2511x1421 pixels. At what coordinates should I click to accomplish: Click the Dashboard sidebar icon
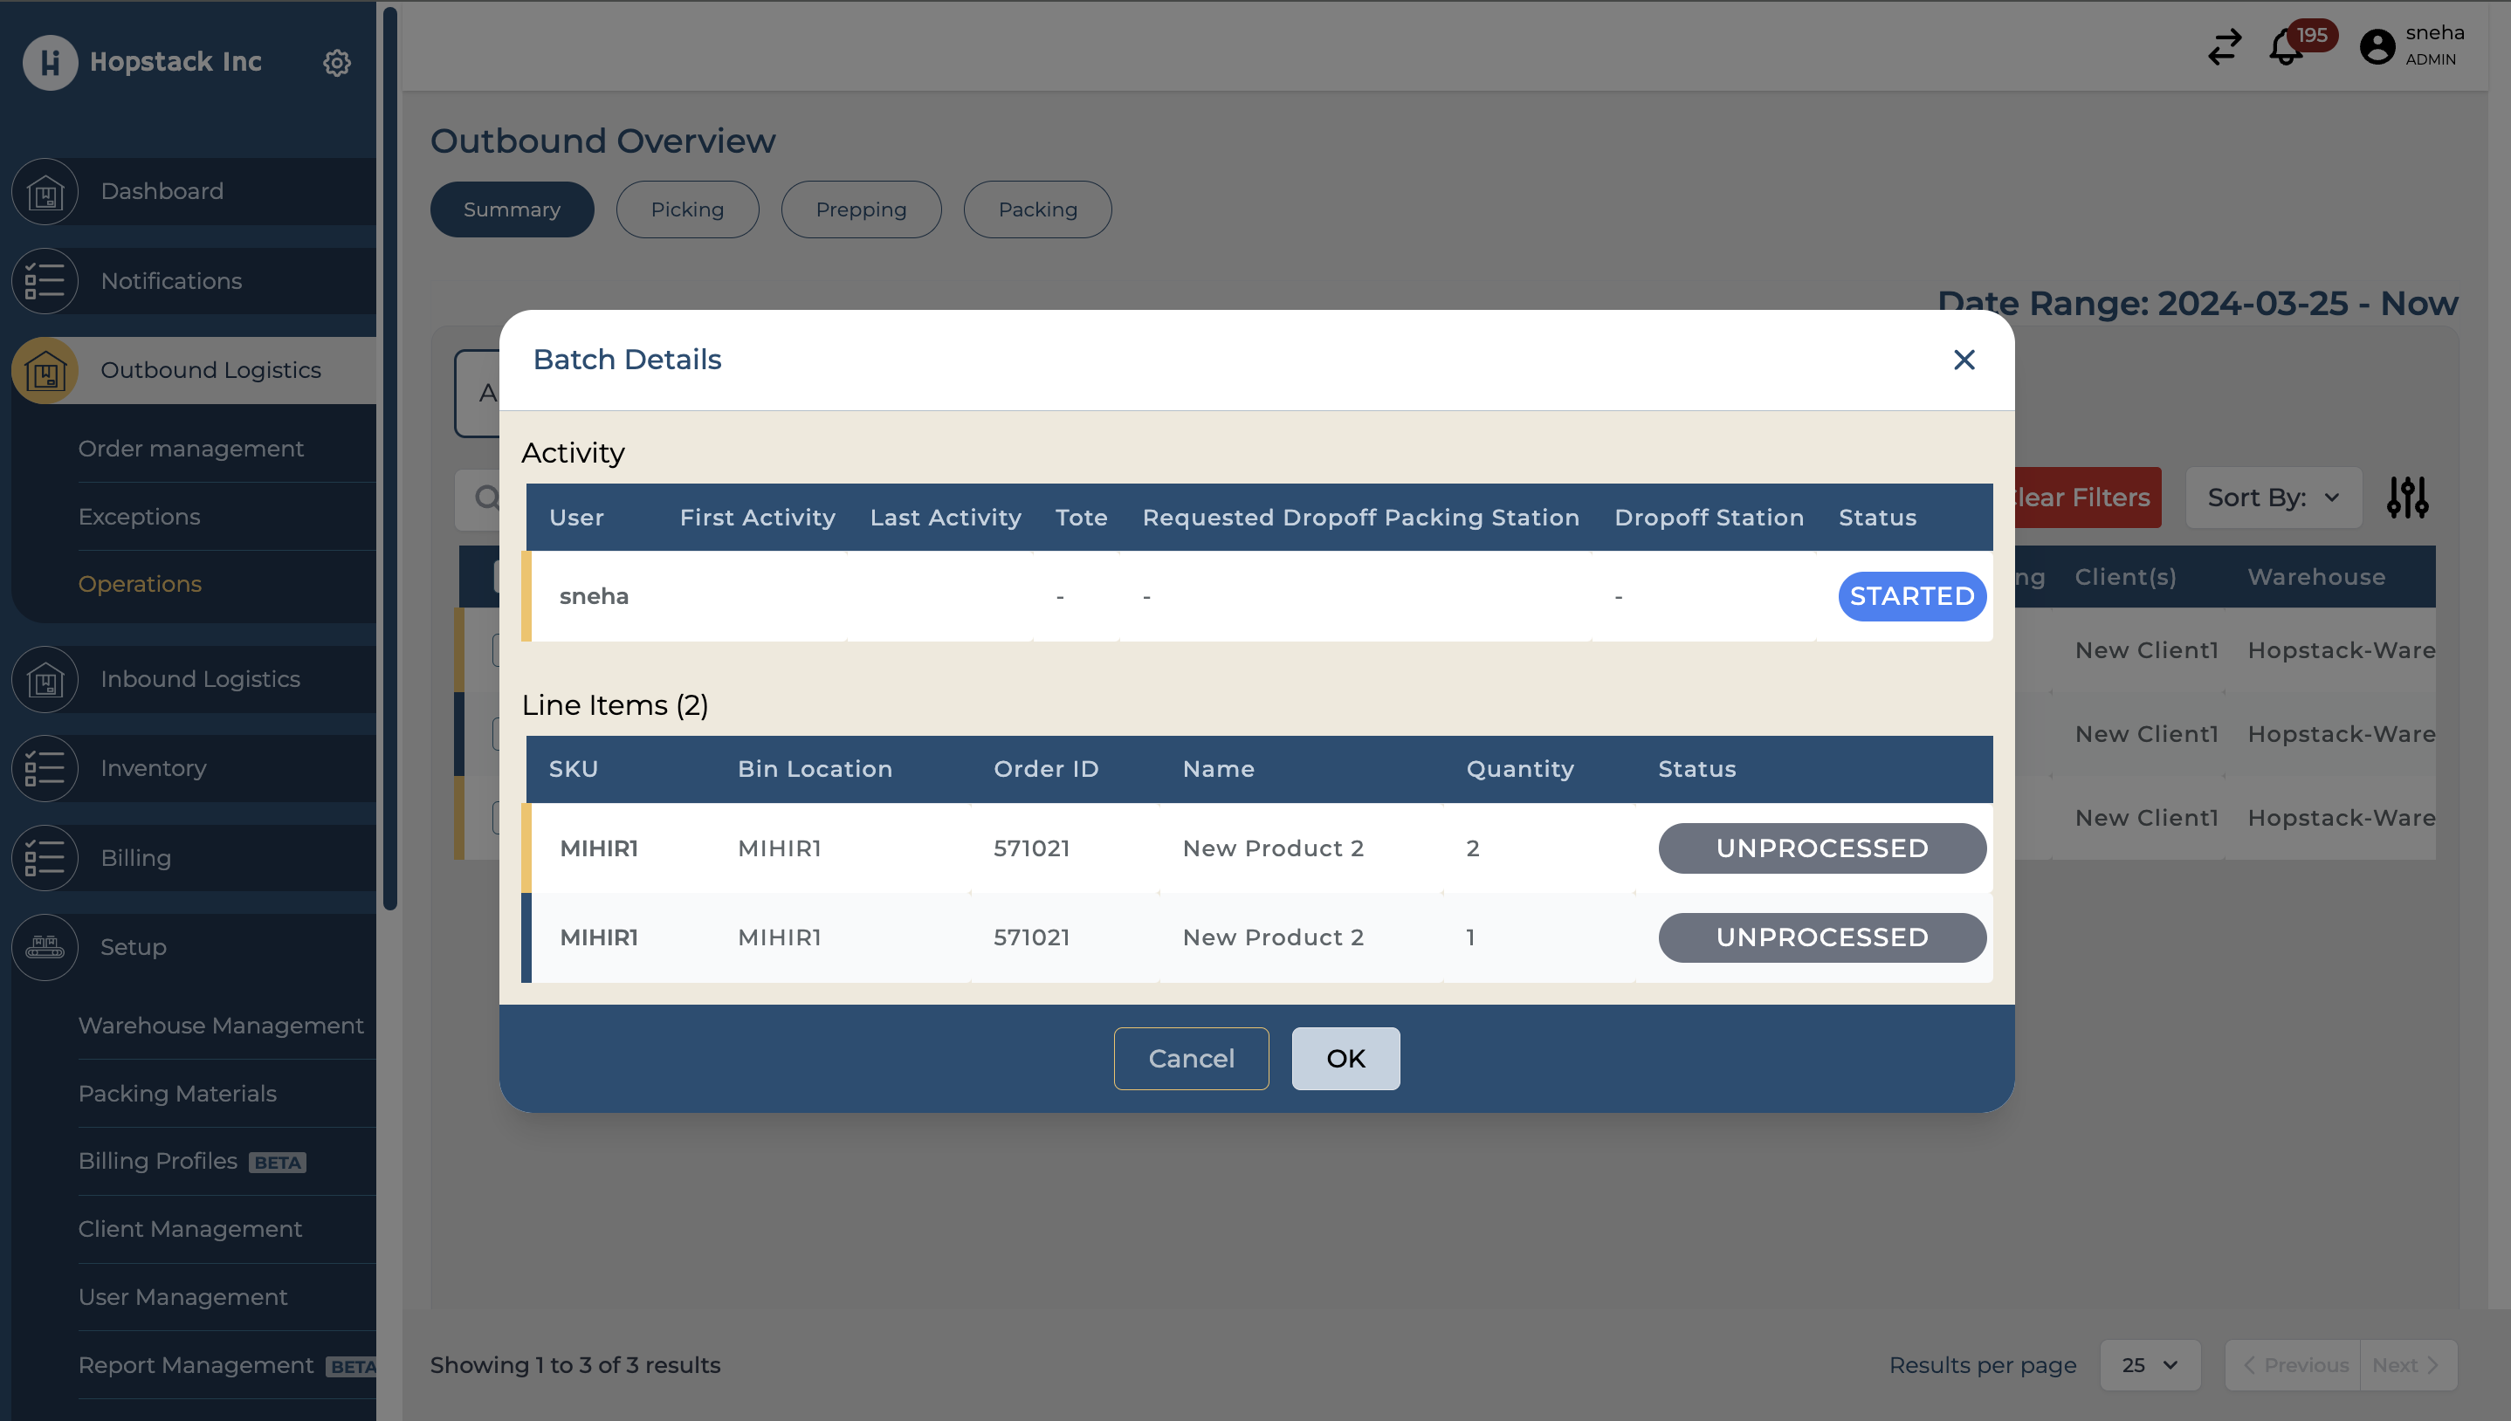[x=45, y=191]
